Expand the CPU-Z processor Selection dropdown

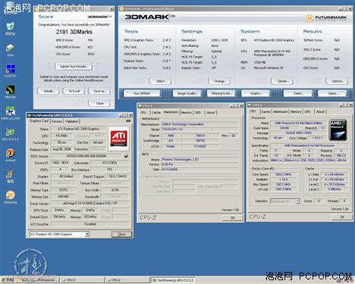[297, 201]
